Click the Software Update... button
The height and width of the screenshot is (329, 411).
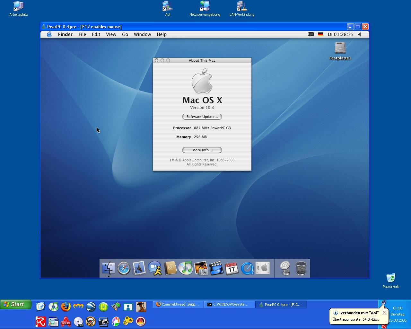pos(202,117)
